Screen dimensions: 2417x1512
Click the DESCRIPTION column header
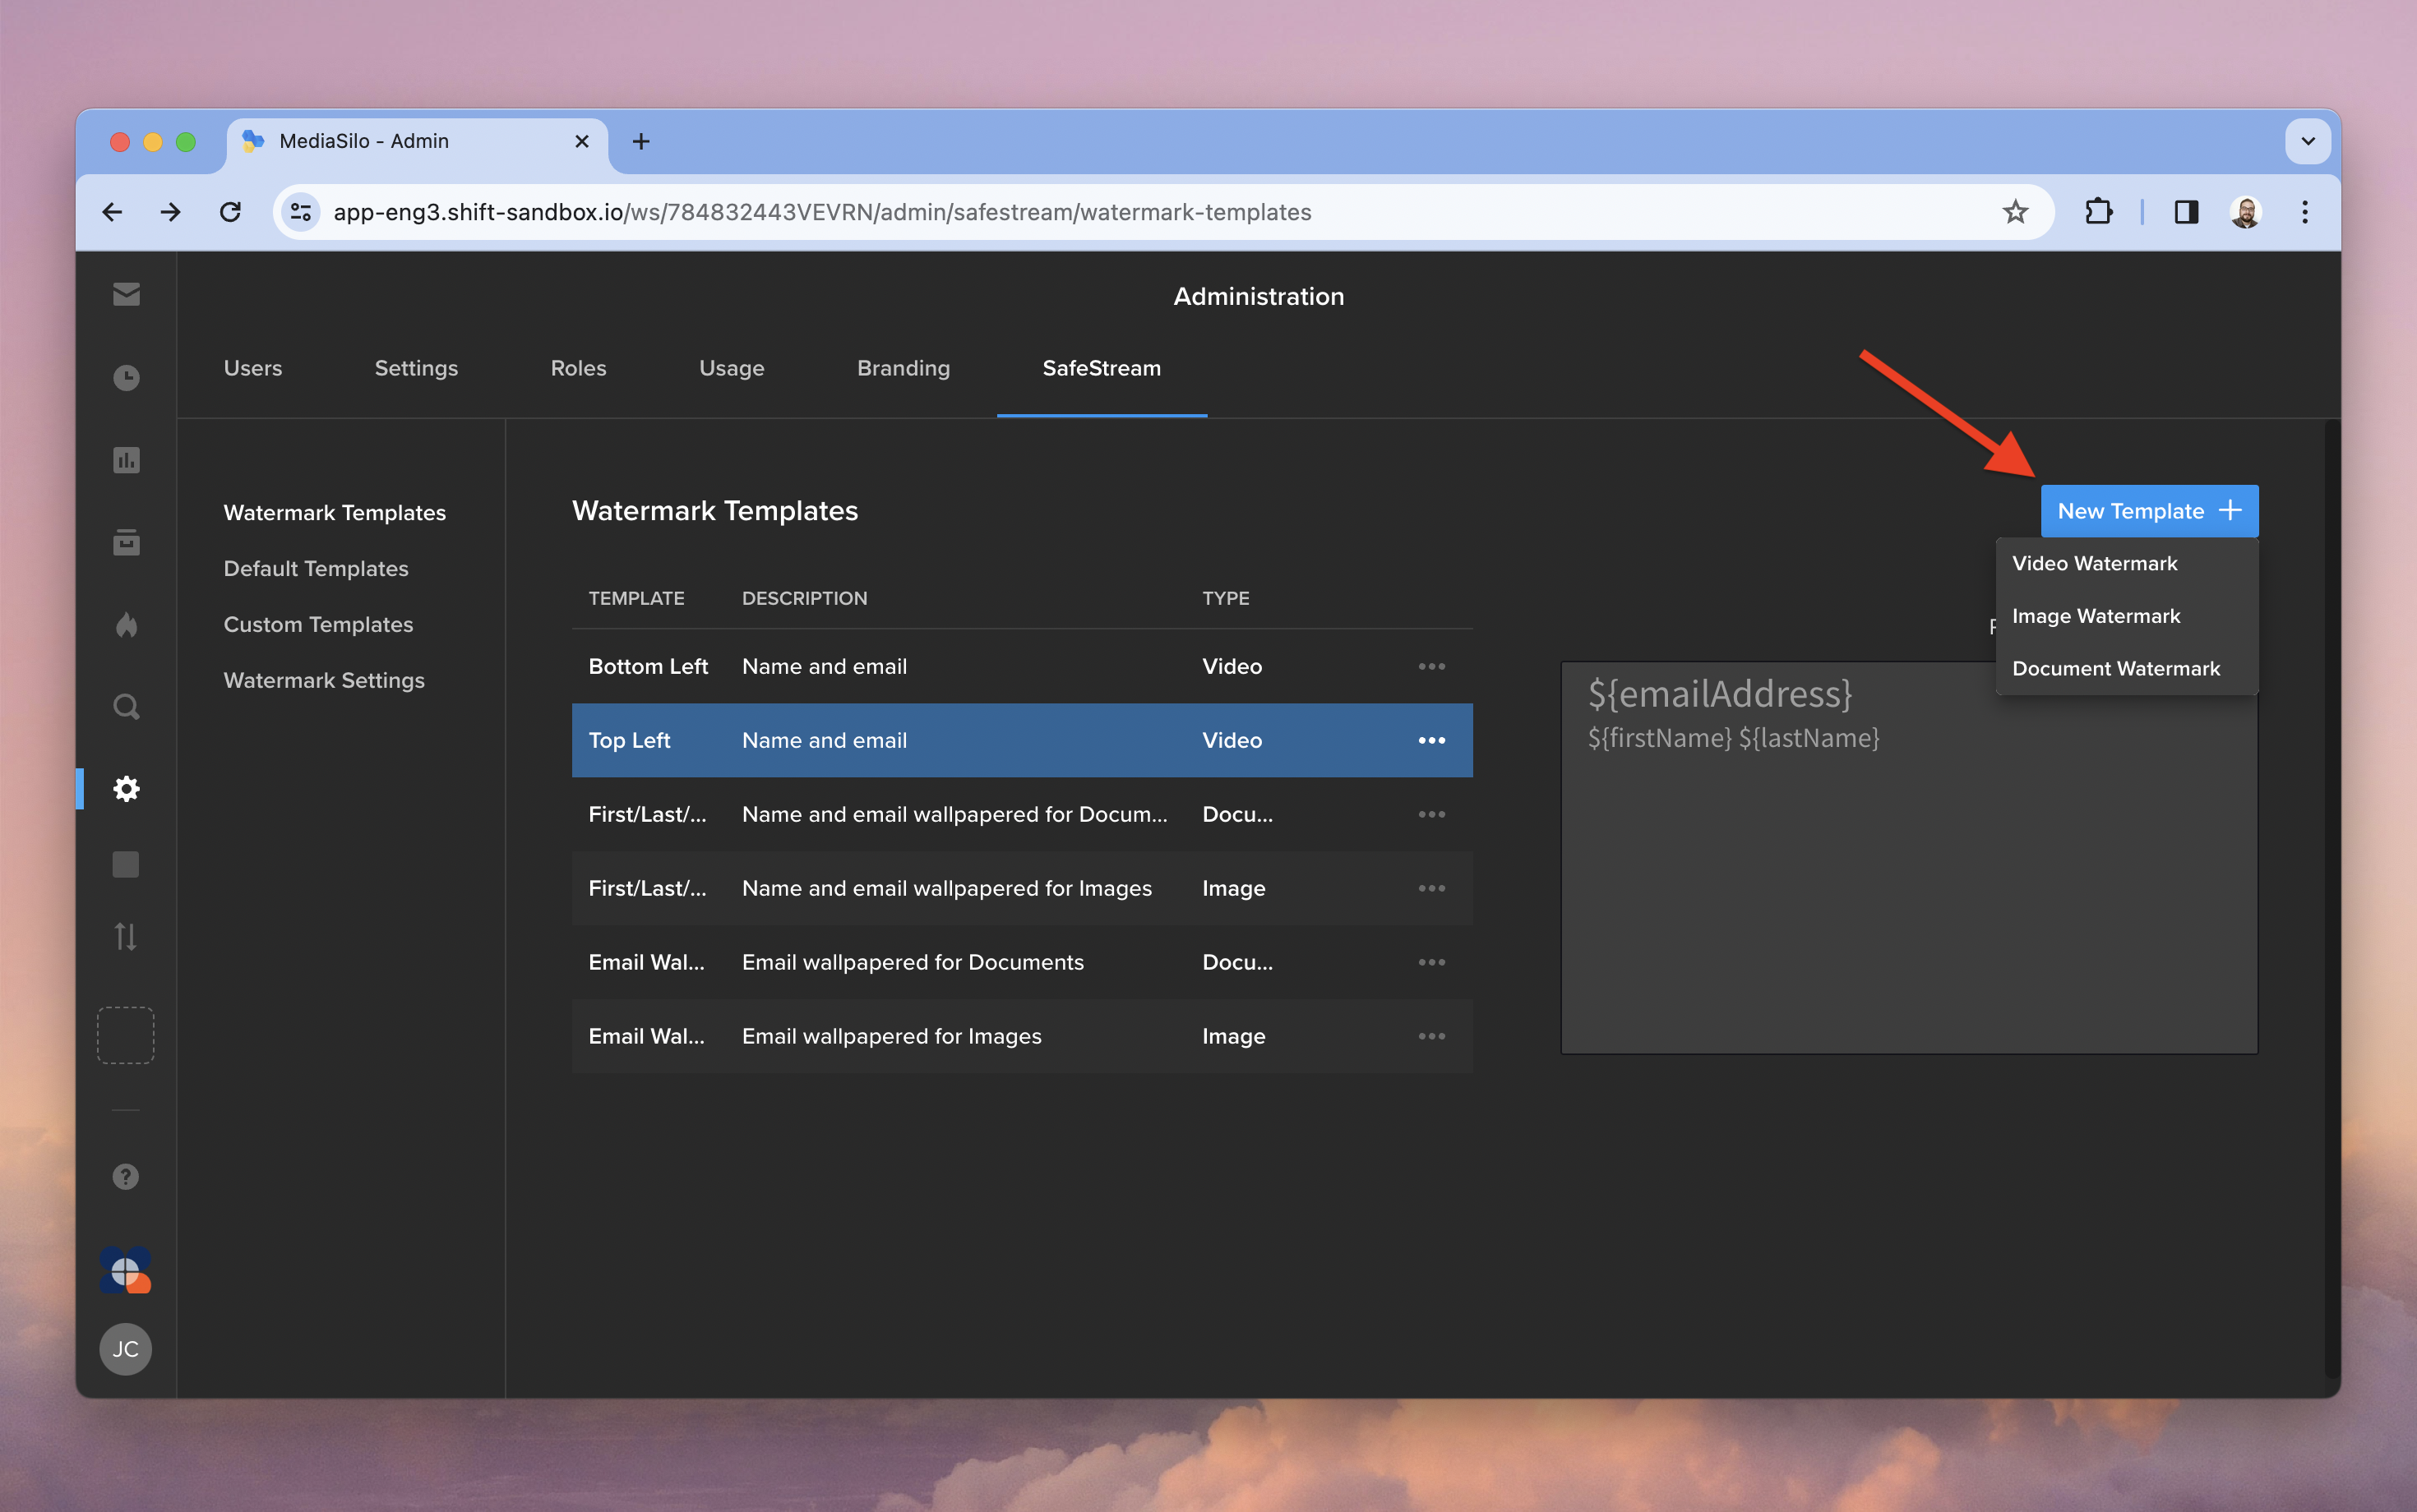tap(804, 598)
